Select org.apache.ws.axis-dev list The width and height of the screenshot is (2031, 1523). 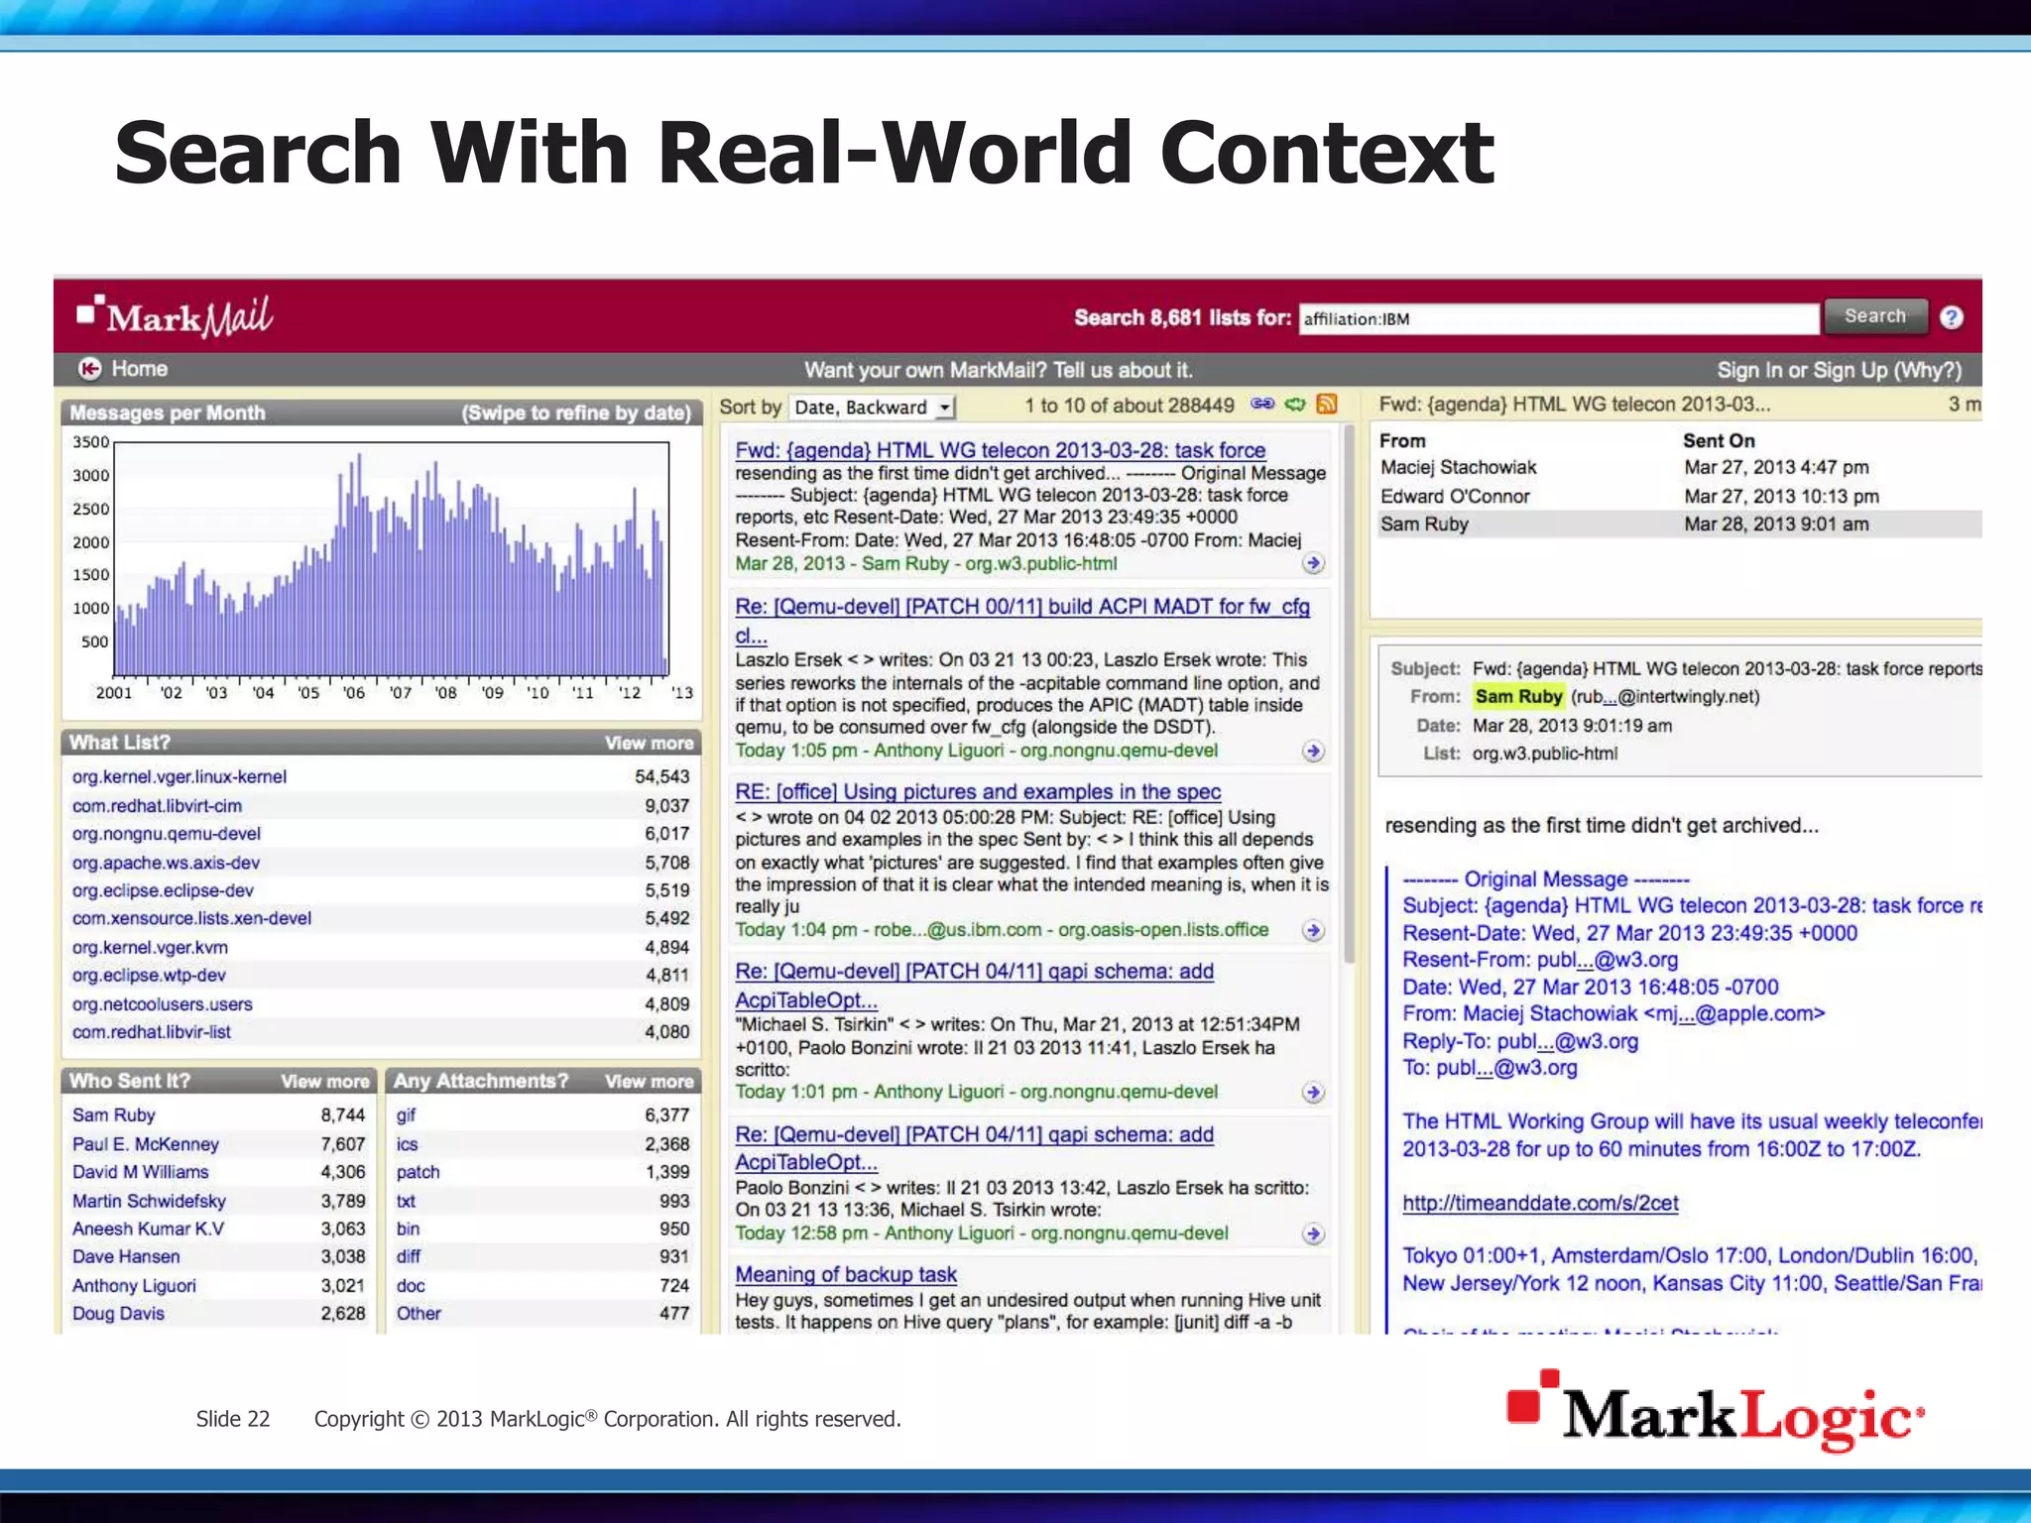point(166,863)
